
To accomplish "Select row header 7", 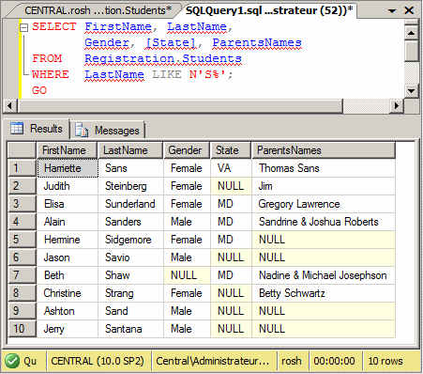I will coord(22,275).
